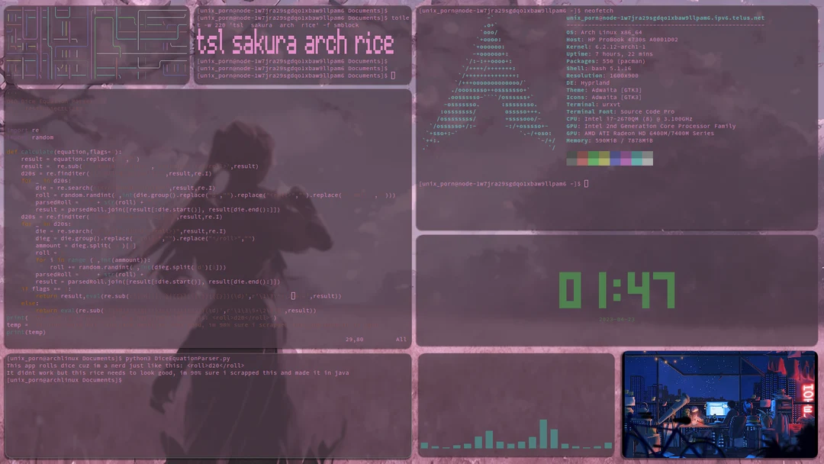
Task: Click the vim cursor on the return eval line
Action: pyautogui.click(x=294, y=295)
